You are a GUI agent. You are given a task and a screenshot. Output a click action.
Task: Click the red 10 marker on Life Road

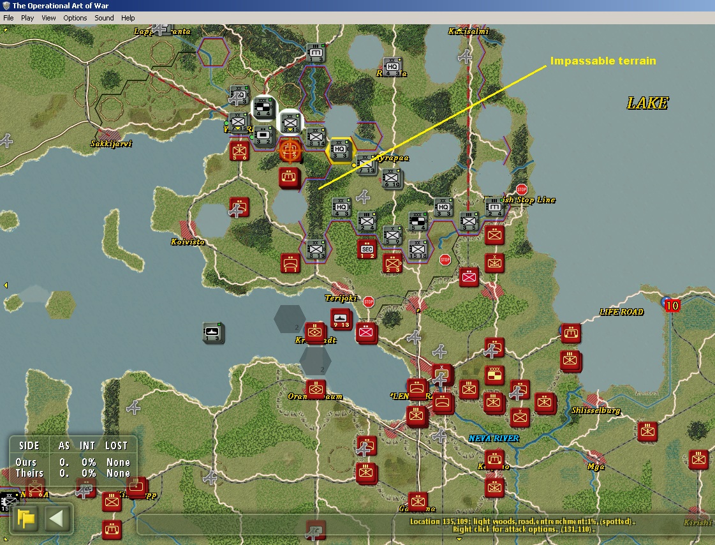pyautogui.click(x=672, y=306)
